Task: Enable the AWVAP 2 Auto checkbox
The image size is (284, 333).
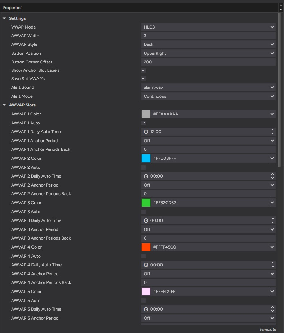Action: point(143,167)
